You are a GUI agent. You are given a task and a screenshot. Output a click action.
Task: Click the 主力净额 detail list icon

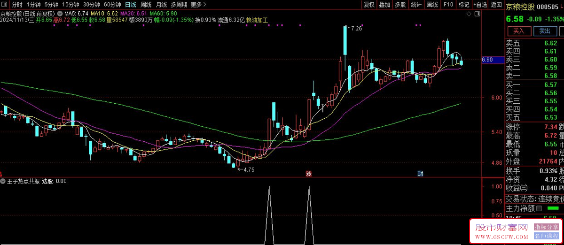pyautogui.click(x=539, y=208)
